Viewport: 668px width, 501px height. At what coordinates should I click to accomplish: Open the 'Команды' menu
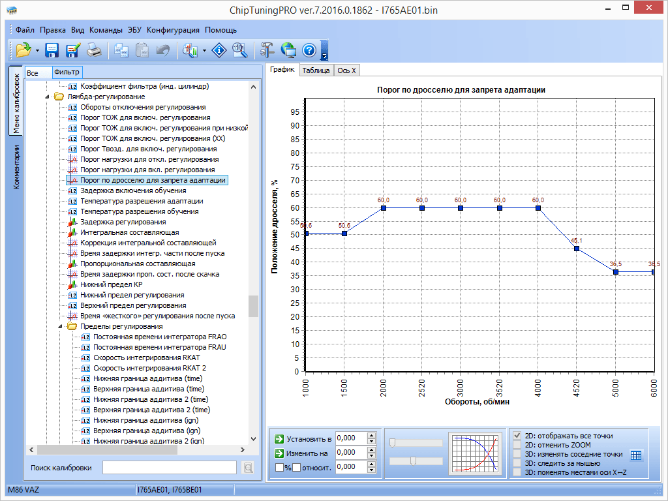(106, 30)
